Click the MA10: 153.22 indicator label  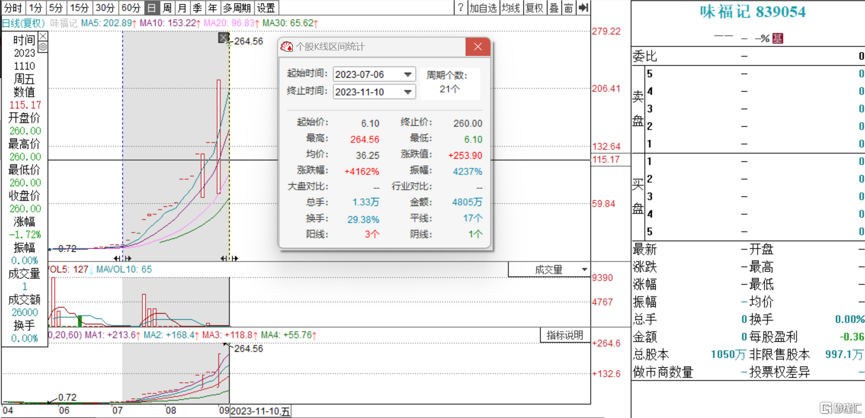click(x=171, y=23)
